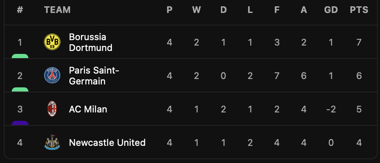
Task: Click the # rank column header
Action: [20, 10]
